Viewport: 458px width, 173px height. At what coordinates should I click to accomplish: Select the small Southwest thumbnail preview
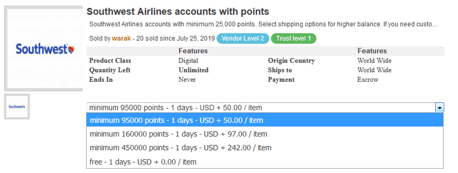[x=17, y=107]
